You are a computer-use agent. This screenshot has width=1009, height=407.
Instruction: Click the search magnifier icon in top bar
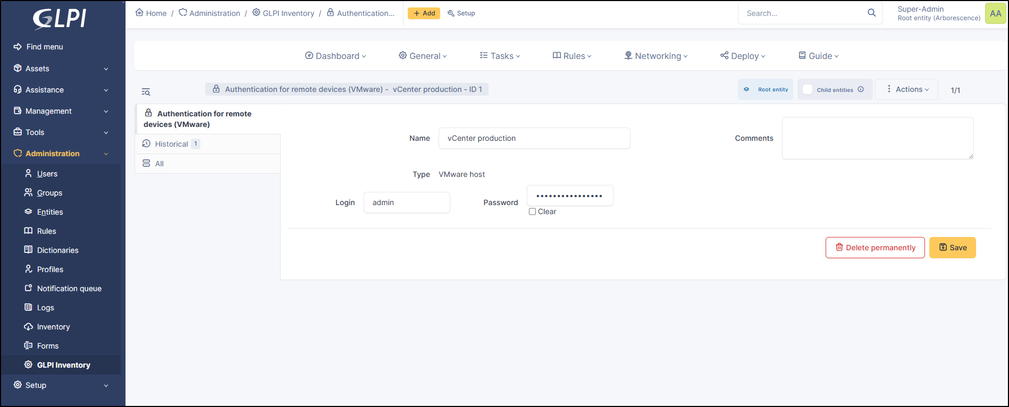coord(871,13)
